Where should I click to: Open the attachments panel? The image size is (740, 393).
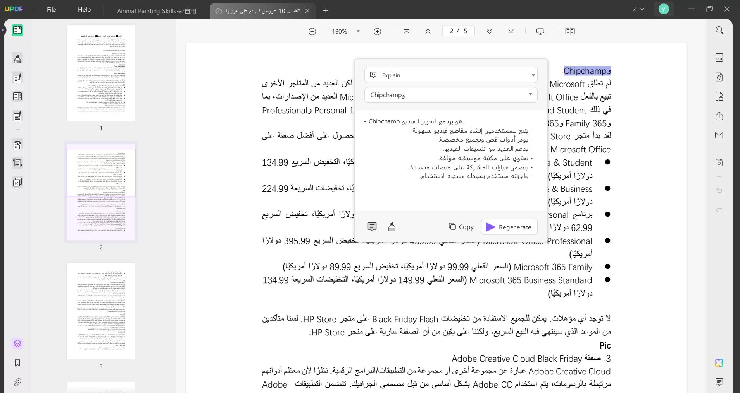click(17, 382)
